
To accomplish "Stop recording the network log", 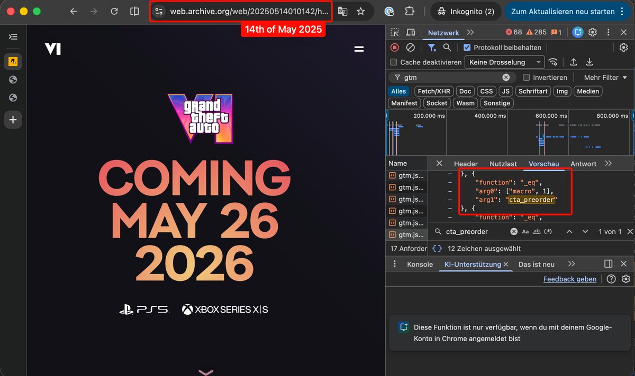I will tap(395, 48).
